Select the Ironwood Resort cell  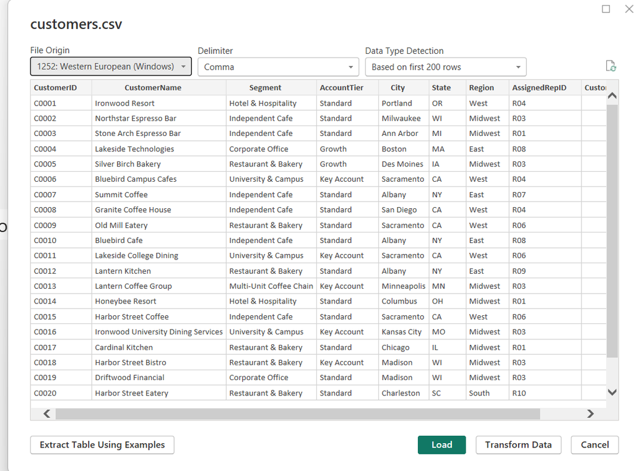pyautogui.click(x=159, y=103)
